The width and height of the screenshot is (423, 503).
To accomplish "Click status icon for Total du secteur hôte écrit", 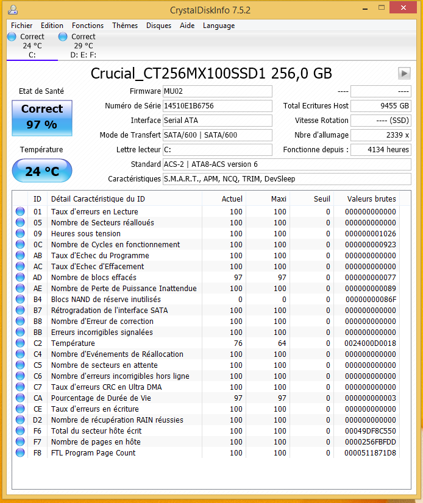I will [20, 431].
